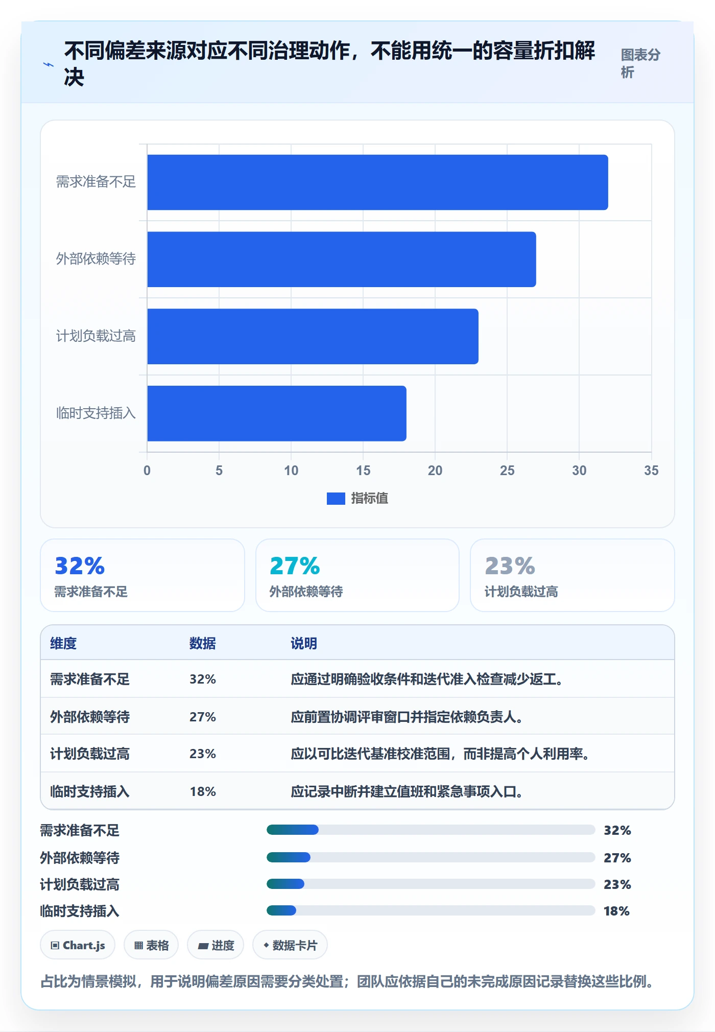Click the 外部依赖等待 progress bar
Viewport: 715px width, 1032px height.
431,857
